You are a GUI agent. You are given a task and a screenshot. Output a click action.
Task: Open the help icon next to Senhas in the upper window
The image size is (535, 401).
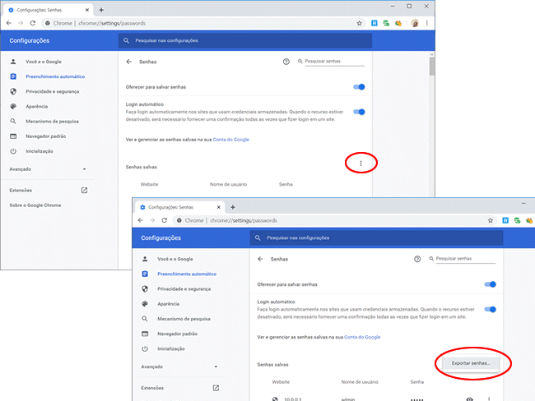286,62
